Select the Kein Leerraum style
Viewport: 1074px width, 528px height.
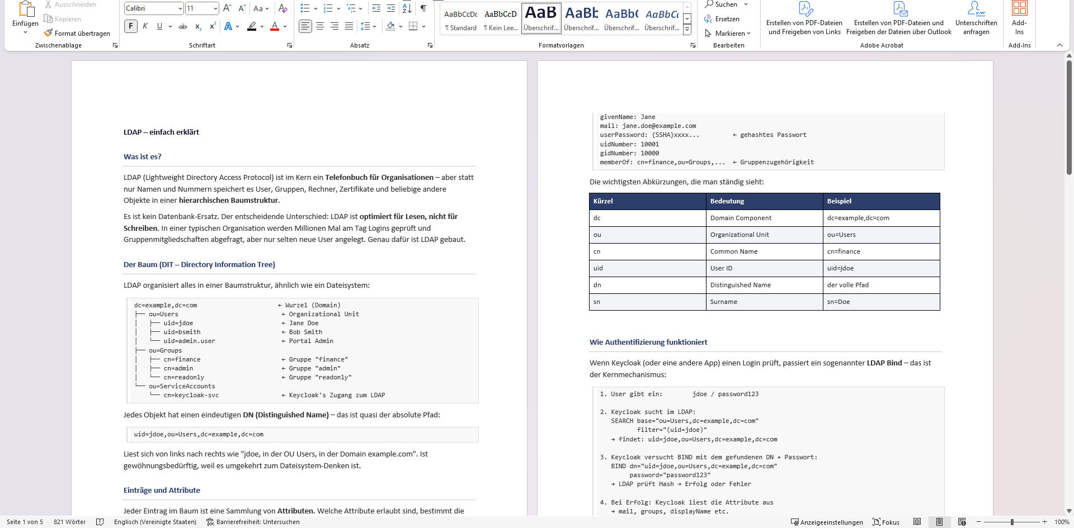(501, 19)
